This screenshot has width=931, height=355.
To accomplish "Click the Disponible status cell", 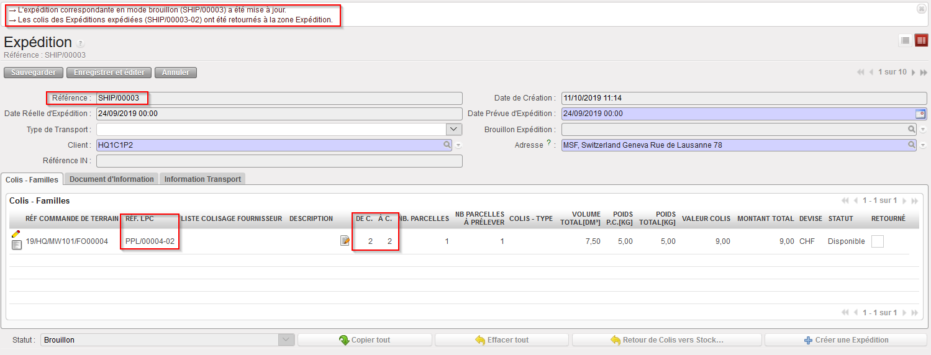I will pyautogui.click(x=847, y=241).
